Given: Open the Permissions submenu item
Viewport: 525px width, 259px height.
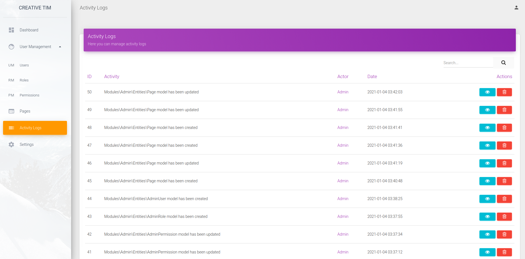Looking at the screenshot, I should [x=35, y=95].
